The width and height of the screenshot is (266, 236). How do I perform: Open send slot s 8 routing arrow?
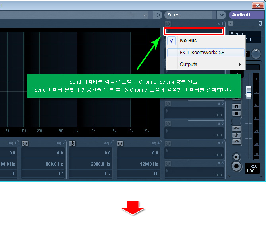167,170
